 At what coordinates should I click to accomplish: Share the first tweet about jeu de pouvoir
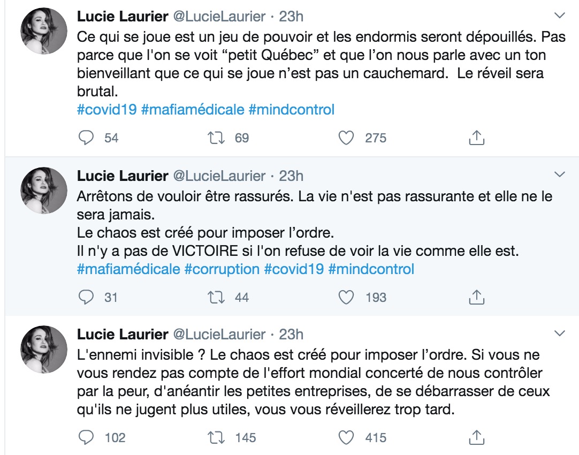pos(476,138)
